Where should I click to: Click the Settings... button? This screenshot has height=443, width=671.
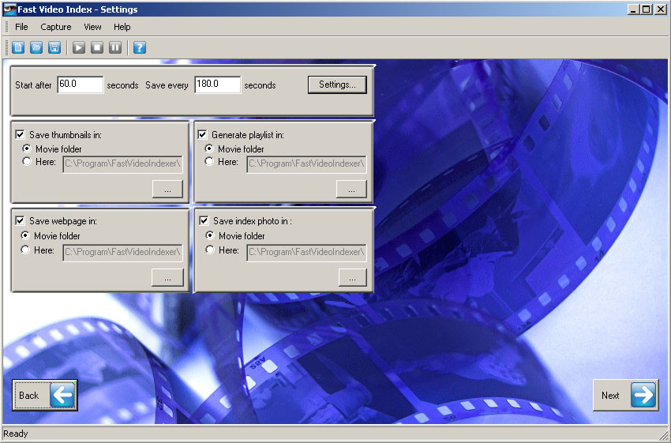click(337, 84)
